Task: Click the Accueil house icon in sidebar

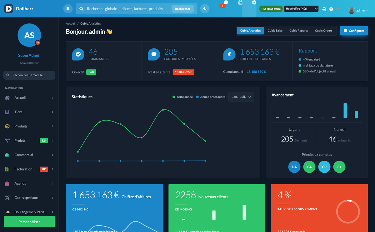Action: 7,98
